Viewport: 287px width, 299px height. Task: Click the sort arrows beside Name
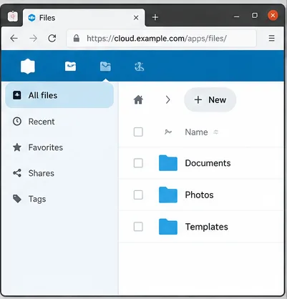pos(215,132)
